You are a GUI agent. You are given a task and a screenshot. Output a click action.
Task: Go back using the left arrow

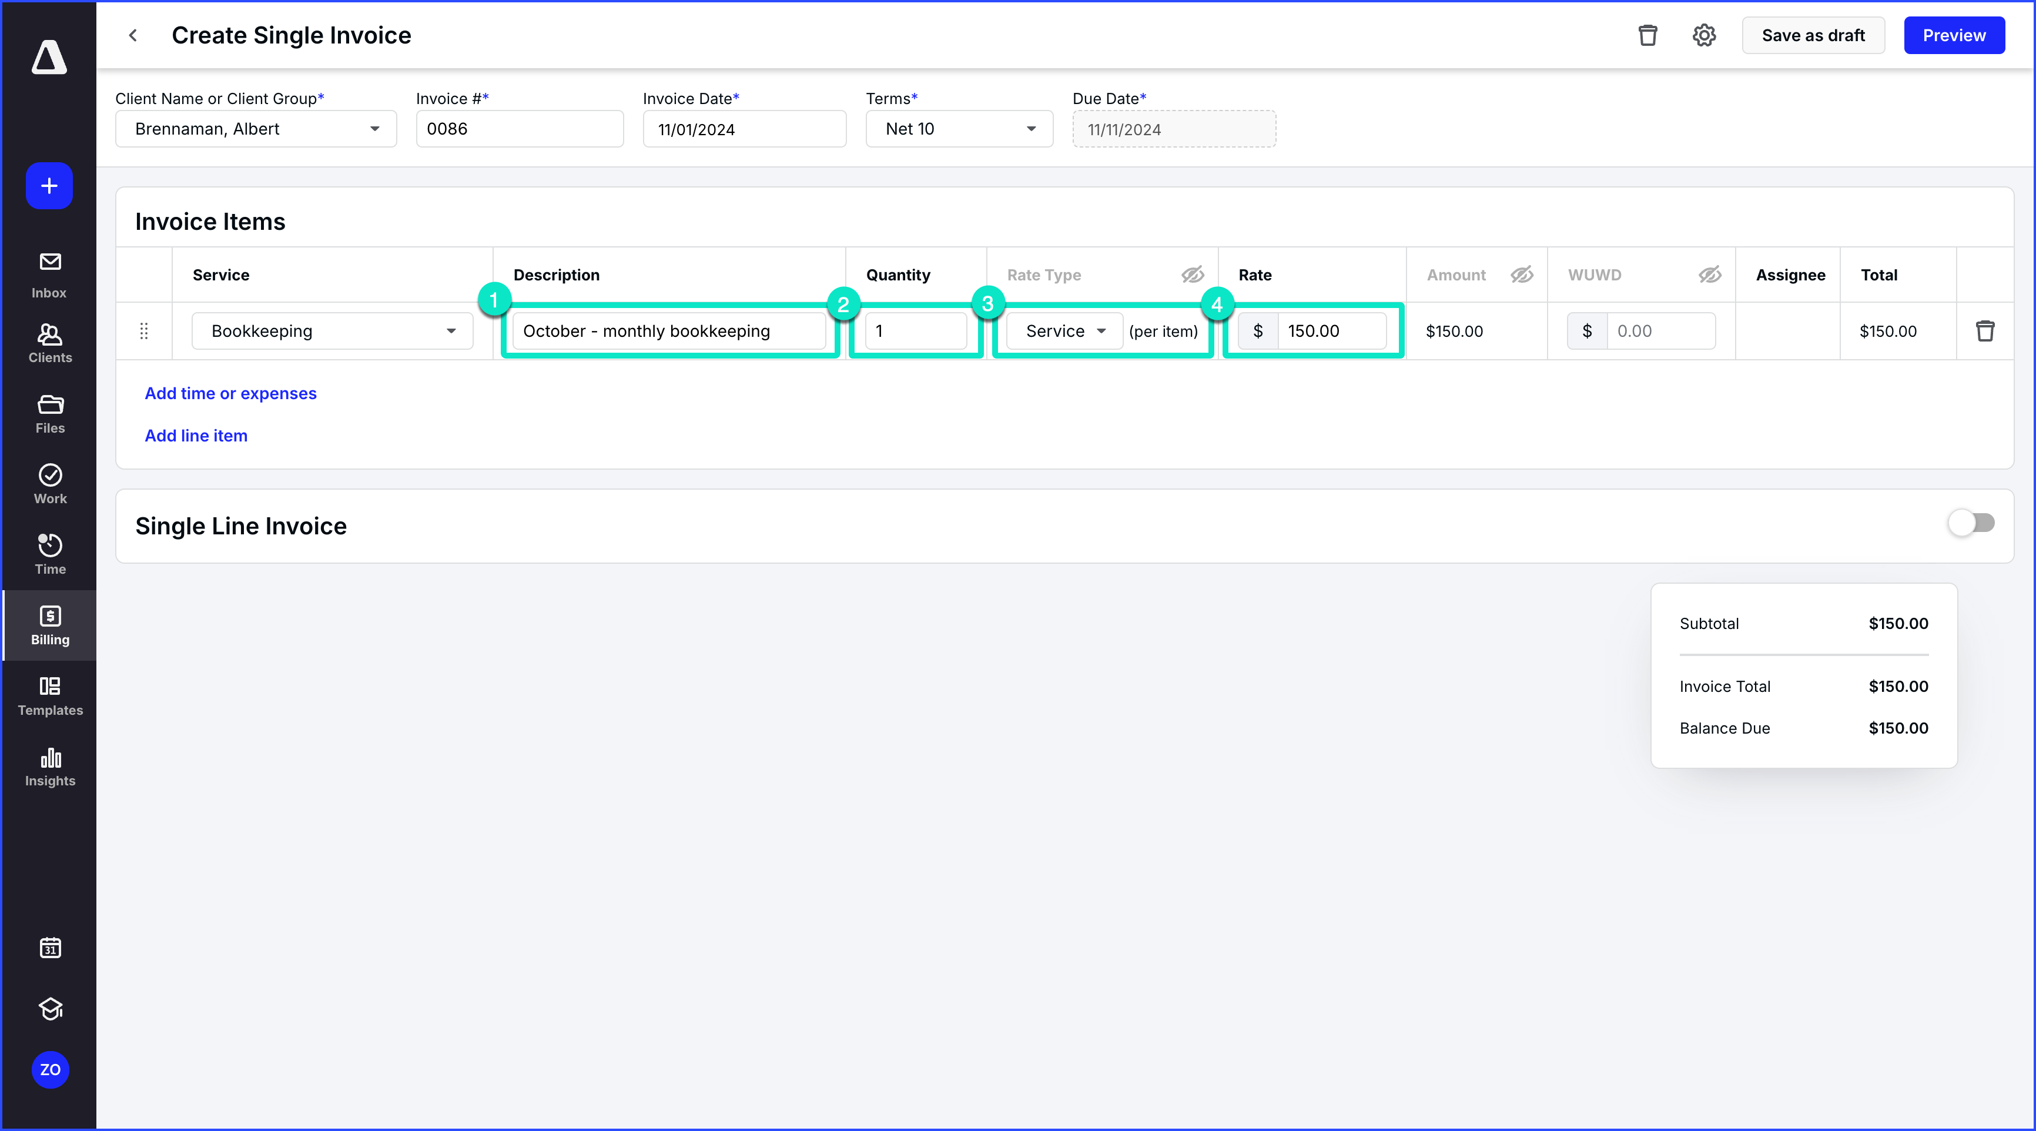coord(133,36)
